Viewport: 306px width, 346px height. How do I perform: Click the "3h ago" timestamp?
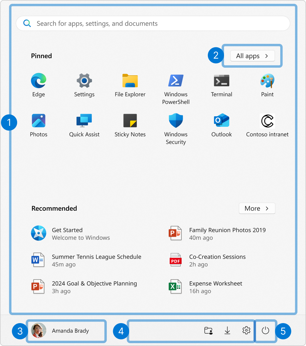[61, 291]
